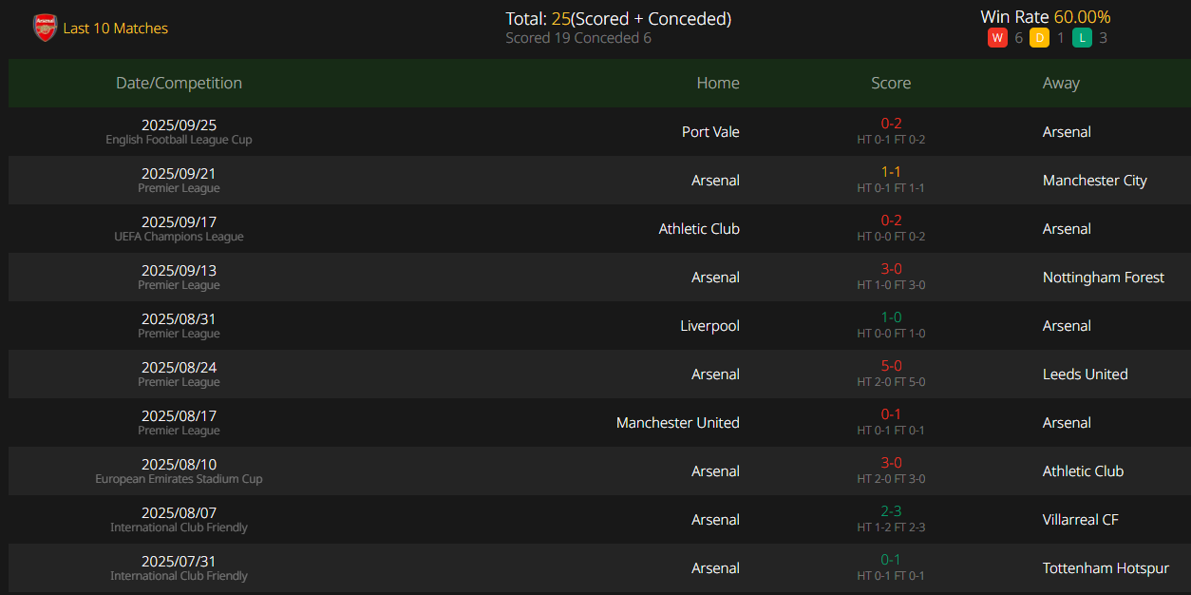Click the green L losses badge
The image size is (1191, 595).
point(1081,38)
